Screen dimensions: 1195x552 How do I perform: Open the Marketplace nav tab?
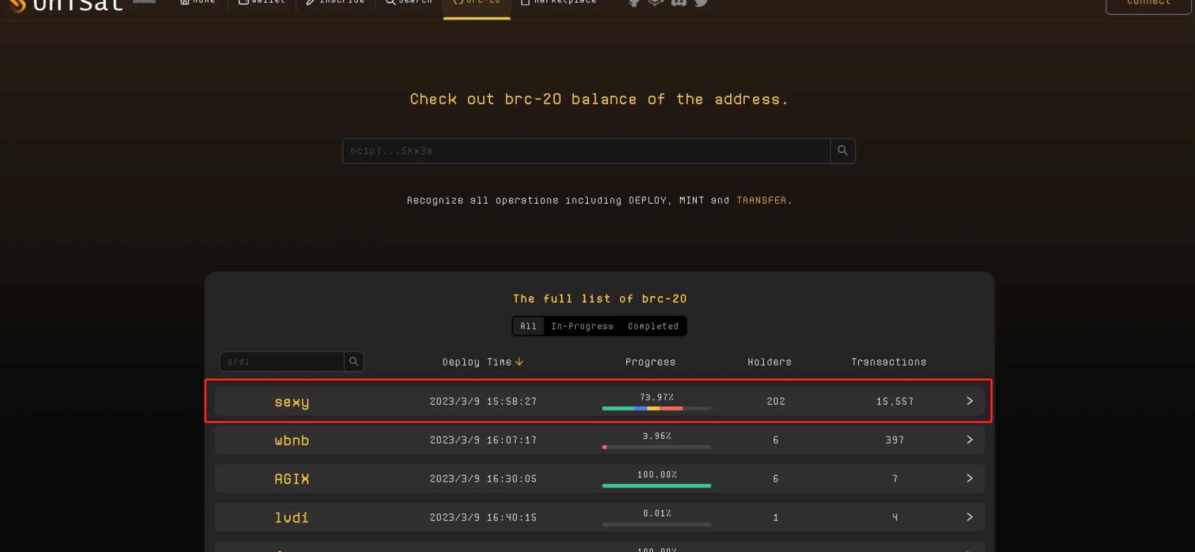558,3
